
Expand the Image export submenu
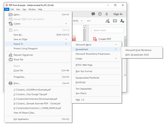pyautogui.click(x=116, y=58)
